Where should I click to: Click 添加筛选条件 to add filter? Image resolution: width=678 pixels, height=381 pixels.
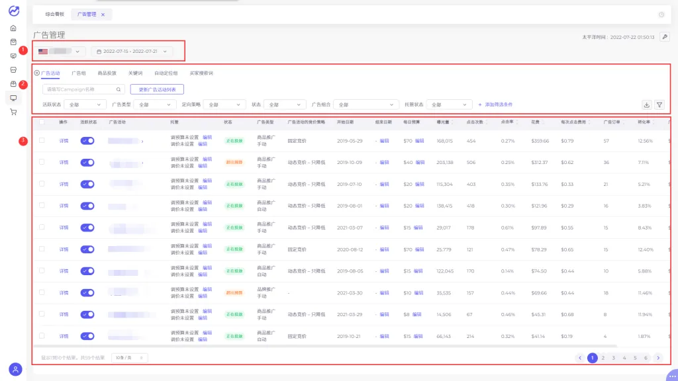tap(495, 105)
